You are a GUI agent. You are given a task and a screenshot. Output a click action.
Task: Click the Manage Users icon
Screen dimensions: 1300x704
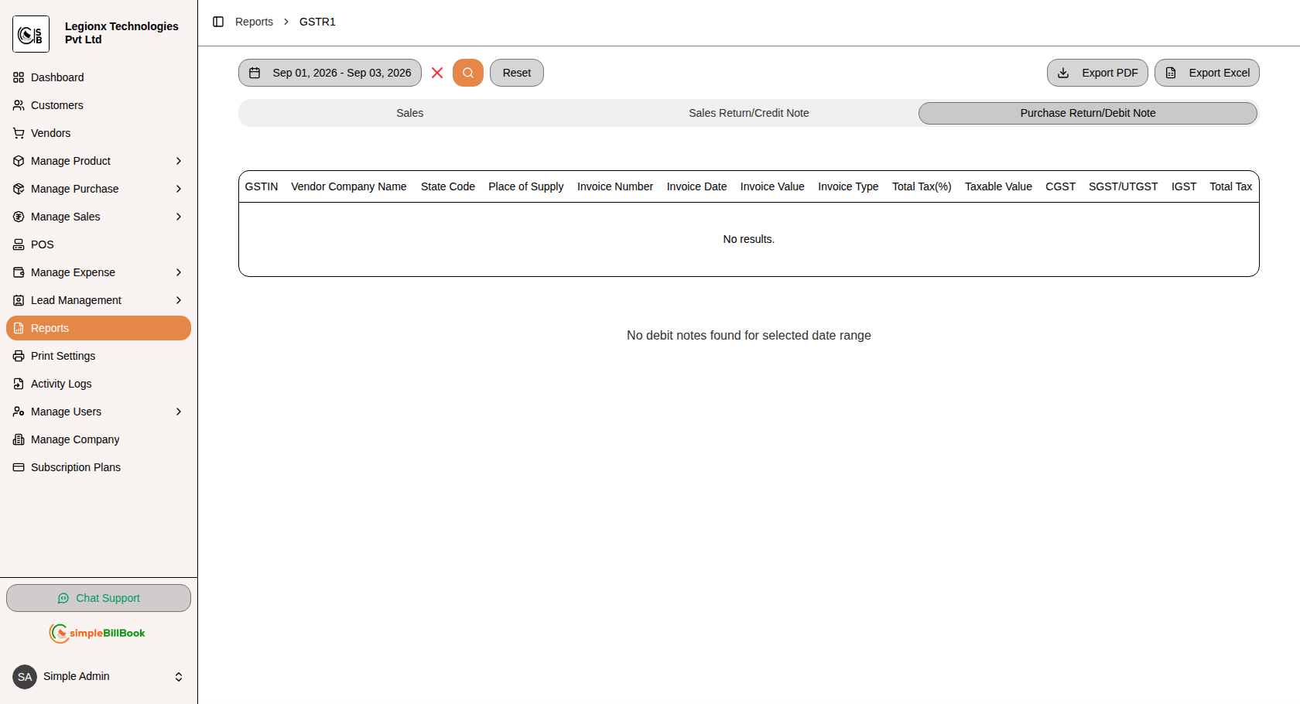(x=19, y=412)
